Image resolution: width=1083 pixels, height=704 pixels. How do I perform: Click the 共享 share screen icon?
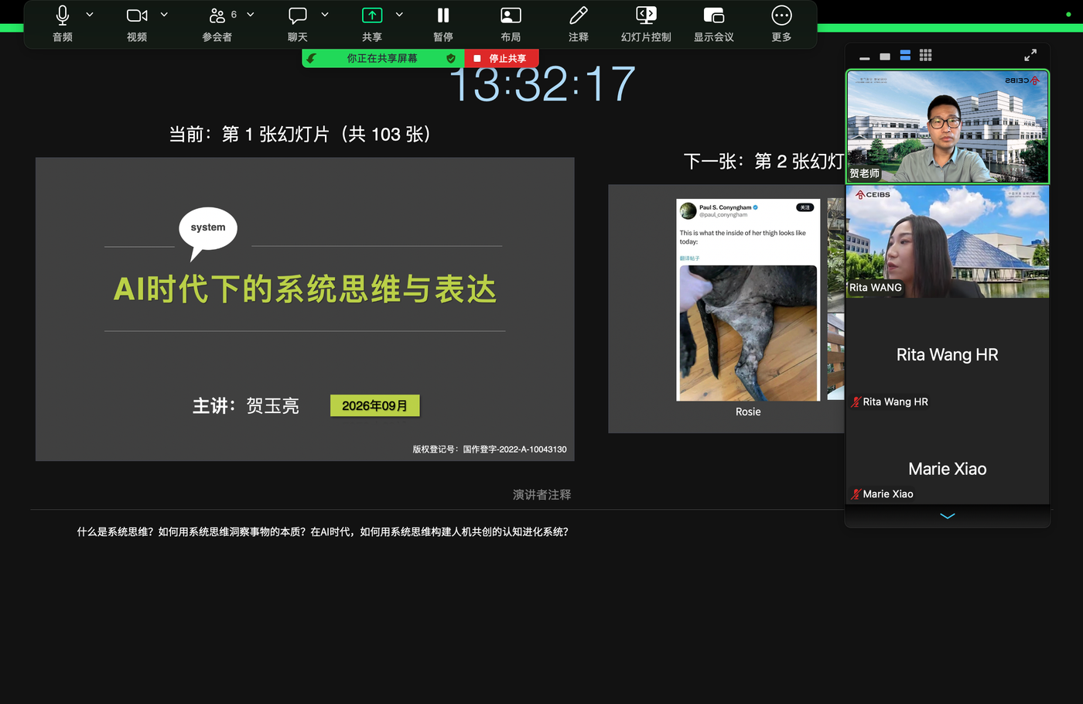tap(372, 15)
